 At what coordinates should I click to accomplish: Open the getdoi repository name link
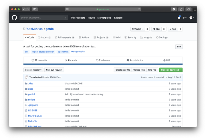click(x=50, y=29)
